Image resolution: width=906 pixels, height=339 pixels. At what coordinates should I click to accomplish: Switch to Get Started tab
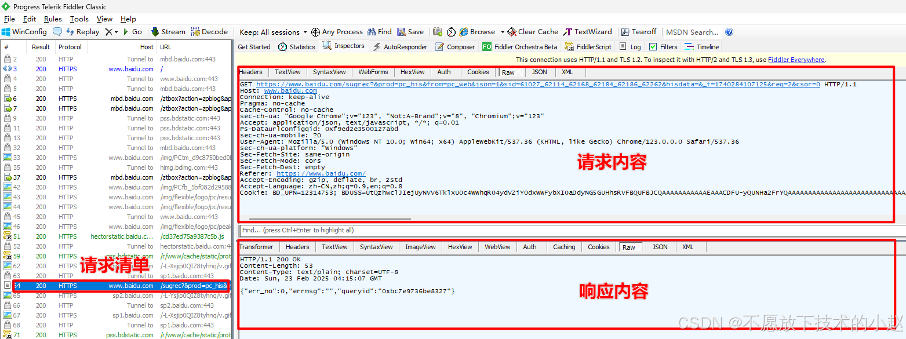point(254,47)
